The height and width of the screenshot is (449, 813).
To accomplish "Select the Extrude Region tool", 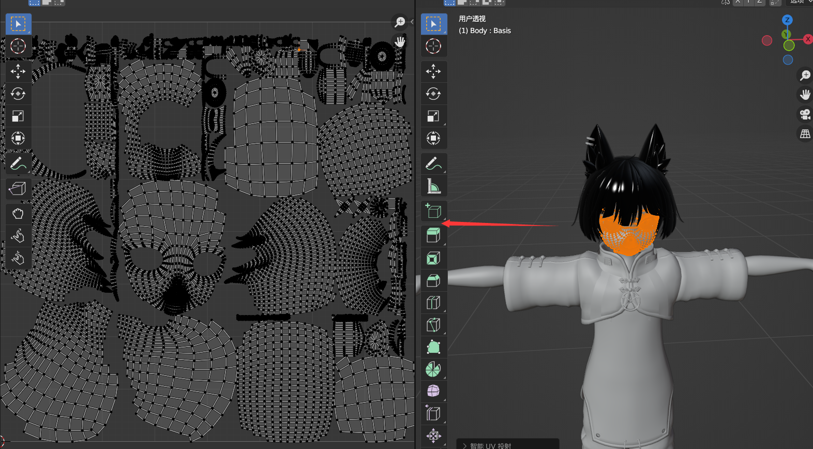I will pos(434,236).
